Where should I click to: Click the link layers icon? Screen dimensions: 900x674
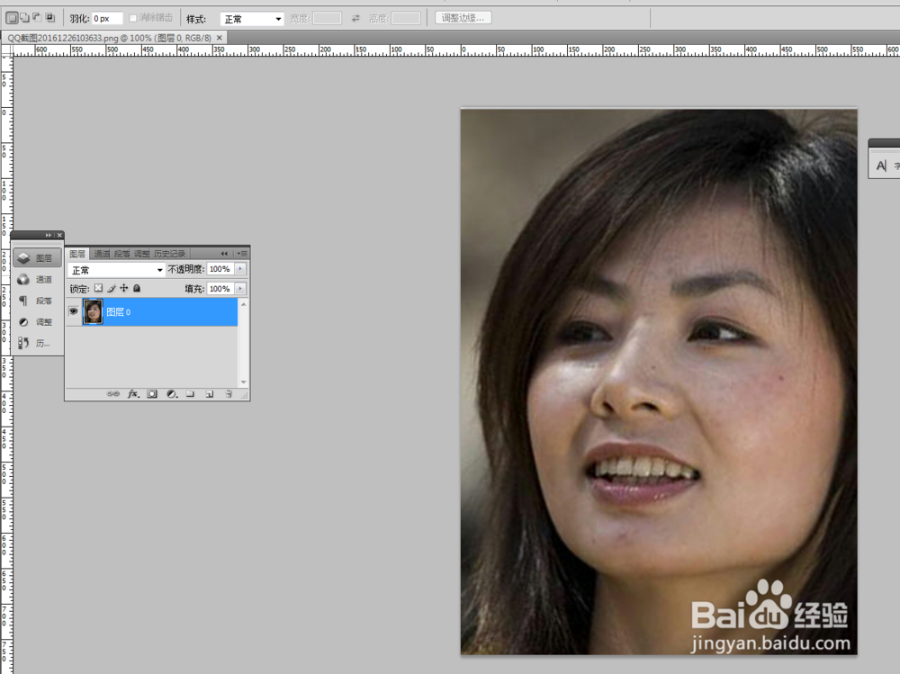point(113,394)
